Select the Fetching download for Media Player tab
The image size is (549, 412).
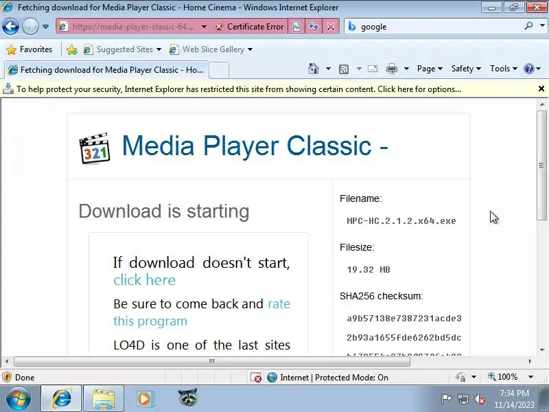(106, 70)
